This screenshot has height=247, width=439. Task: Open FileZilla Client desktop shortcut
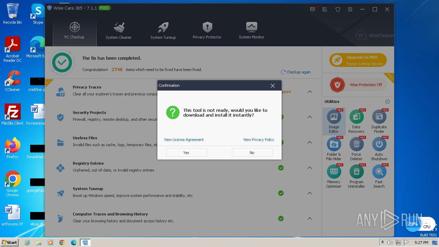(12, 114)
